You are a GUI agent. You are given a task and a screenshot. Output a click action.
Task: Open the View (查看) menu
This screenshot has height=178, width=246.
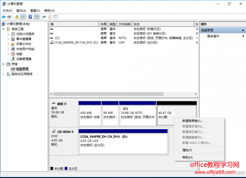[35, 11]
